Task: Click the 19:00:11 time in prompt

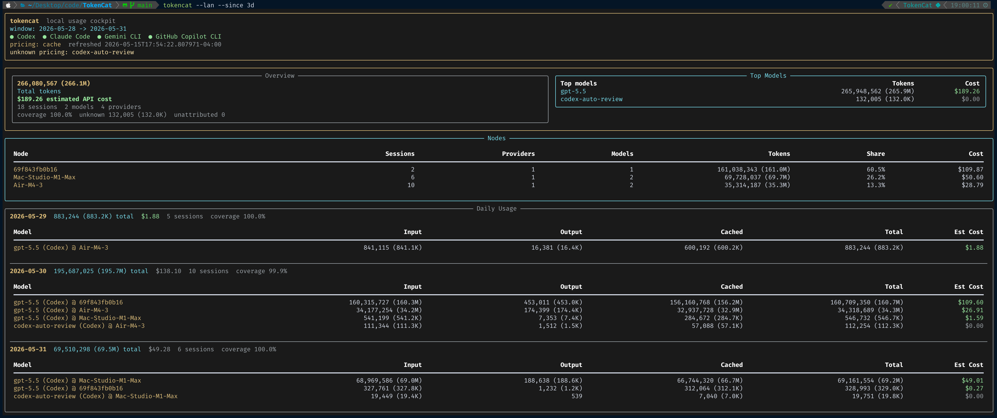Action: 965,5
